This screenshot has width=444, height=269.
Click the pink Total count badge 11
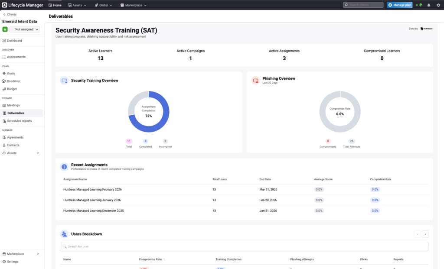click(129, 141)
